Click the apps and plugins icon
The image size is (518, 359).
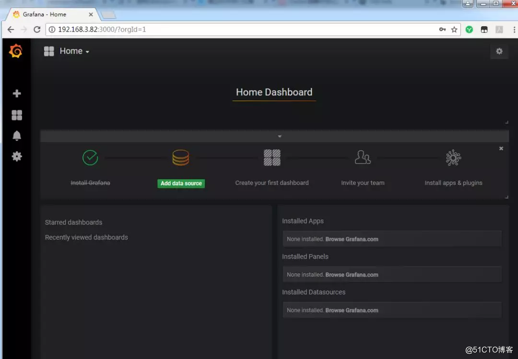click(x=453, y=157)
